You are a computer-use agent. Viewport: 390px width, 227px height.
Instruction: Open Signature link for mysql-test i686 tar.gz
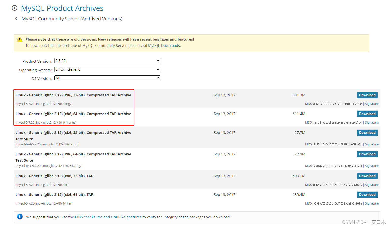pos(372,144)
